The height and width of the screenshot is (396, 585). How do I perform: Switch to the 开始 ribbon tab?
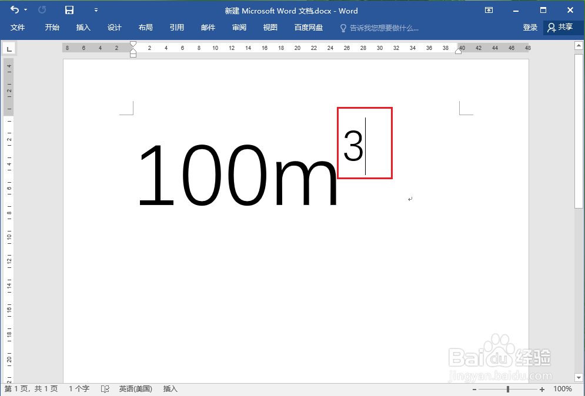point(52,27)
